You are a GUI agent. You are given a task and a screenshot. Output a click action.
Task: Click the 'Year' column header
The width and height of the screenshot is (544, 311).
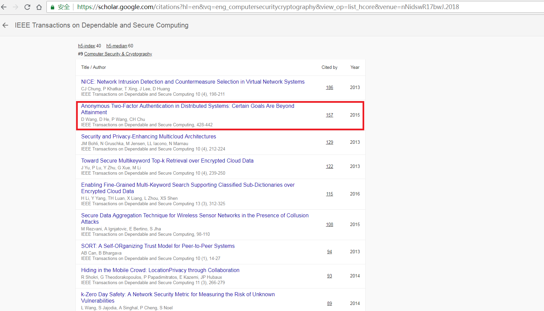(x=355, y=68)
